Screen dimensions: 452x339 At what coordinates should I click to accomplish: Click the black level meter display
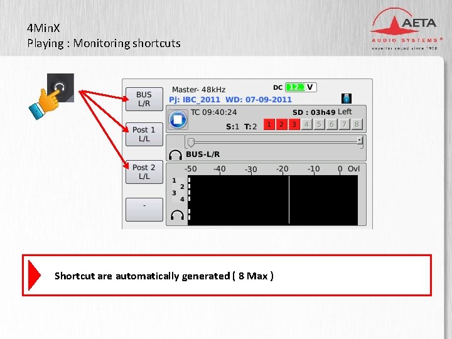[x=272, y=200]
